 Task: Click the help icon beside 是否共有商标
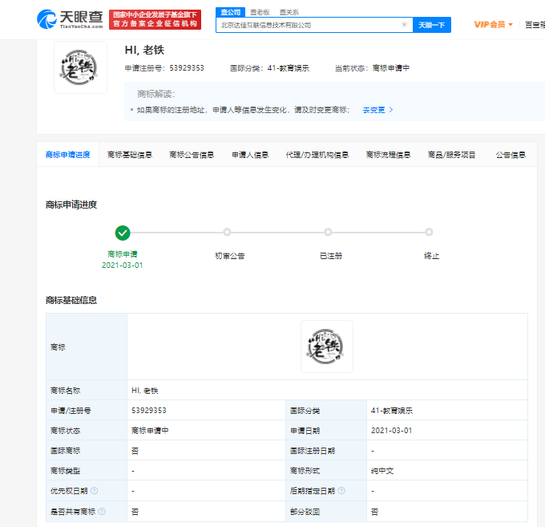click(x=102, y=511)
